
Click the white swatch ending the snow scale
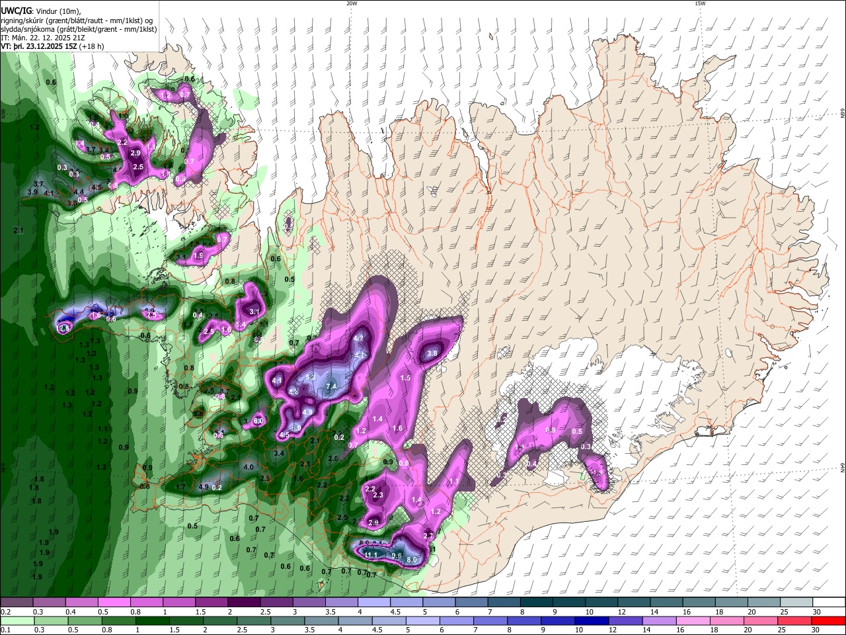[x=829, y=603]
